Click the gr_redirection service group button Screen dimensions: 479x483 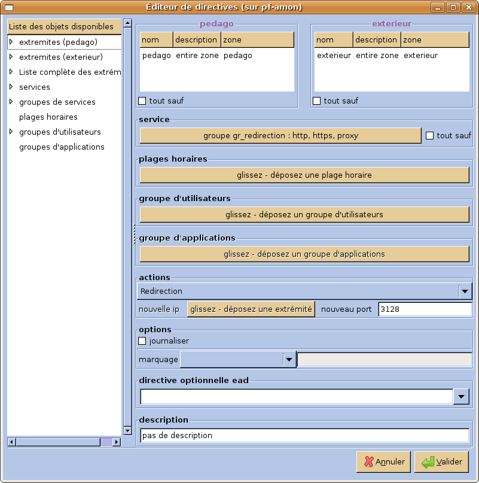coord(280,135)
